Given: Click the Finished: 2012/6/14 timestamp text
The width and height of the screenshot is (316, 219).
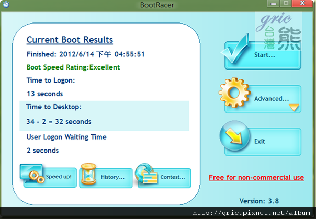Looking at the screenshot, I should click(x=86, y=54).
